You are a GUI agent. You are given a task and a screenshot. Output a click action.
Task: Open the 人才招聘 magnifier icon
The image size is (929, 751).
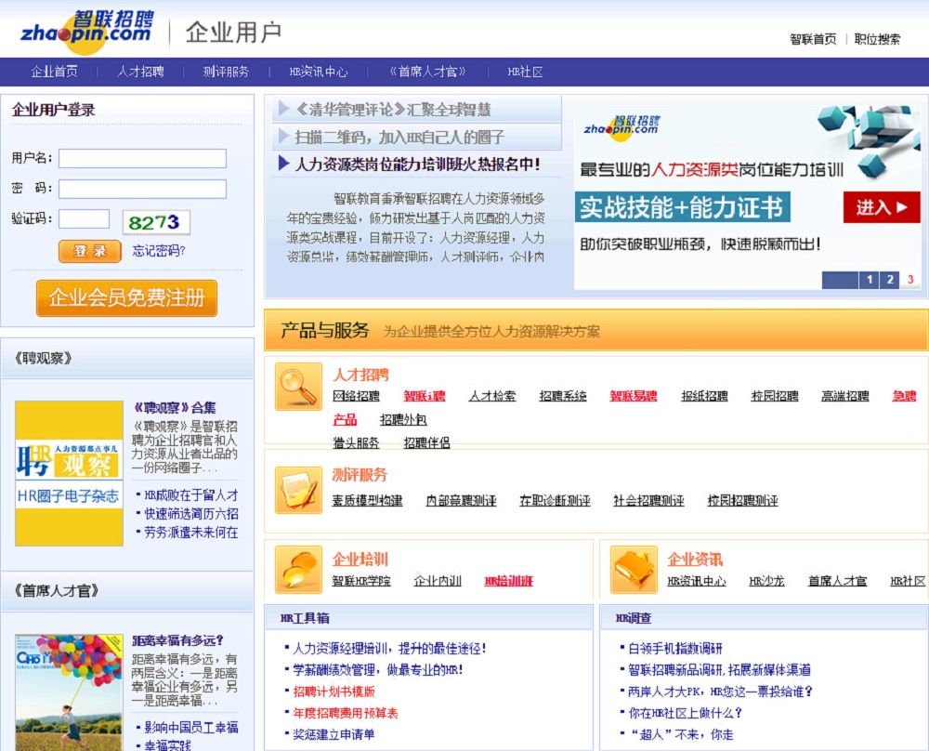[298, 387]
